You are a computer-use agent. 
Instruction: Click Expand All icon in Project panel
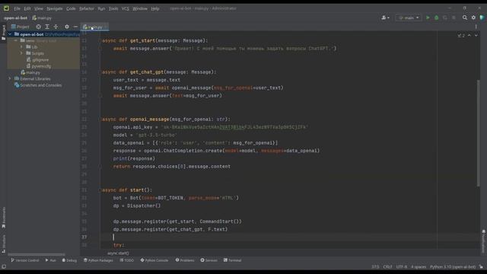coord(47,27)
